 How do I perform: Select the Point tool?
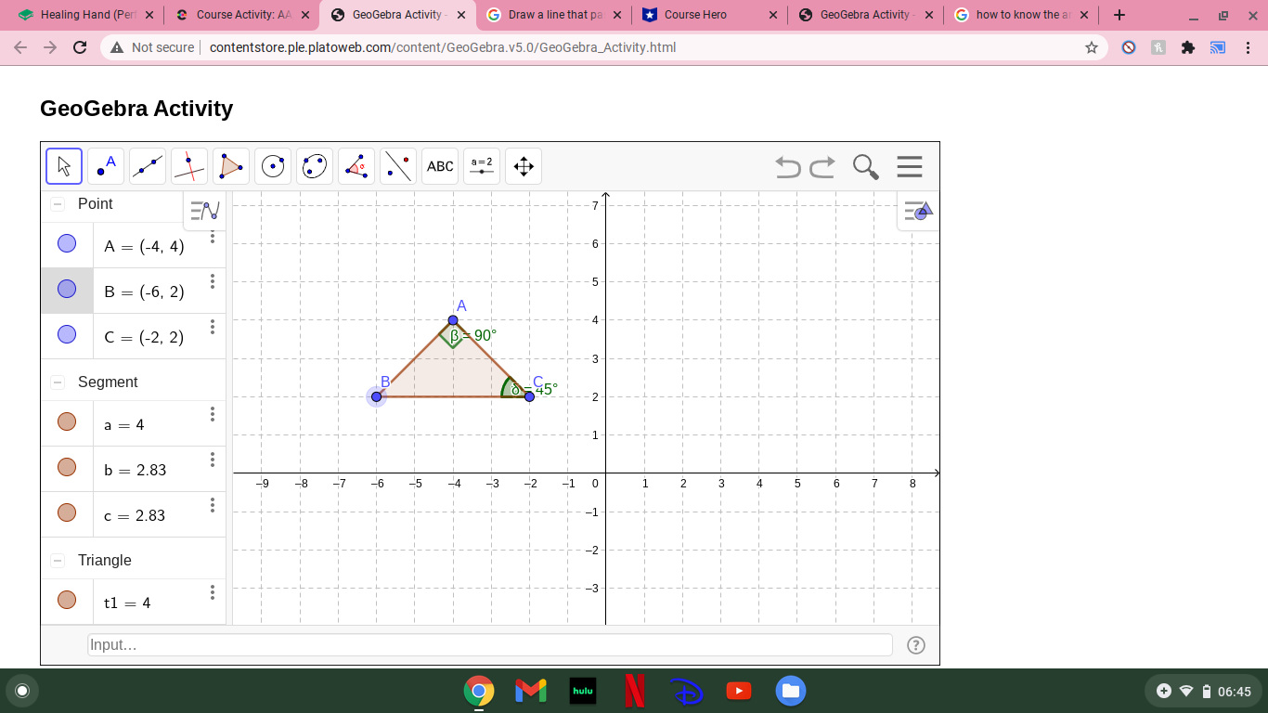(x=106, y=166)
